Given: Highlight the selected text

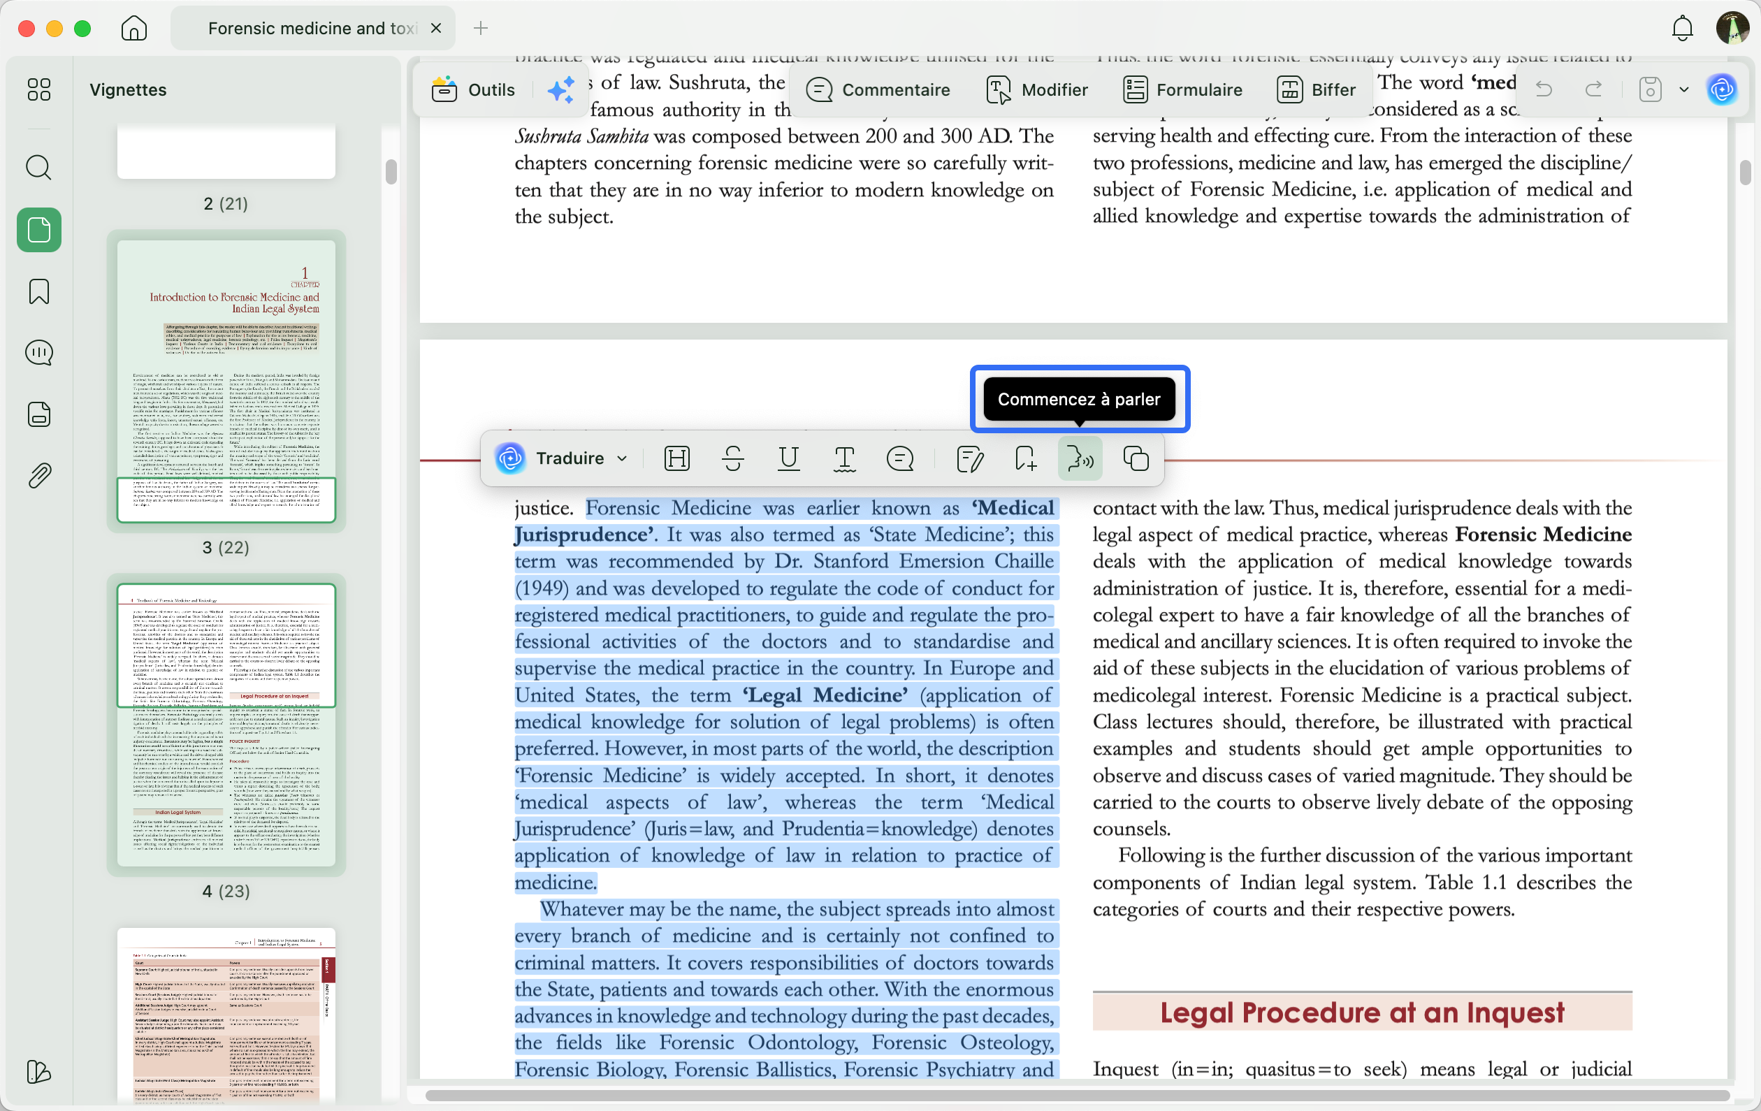Looking at the screenshot, I should coord(677,458).
